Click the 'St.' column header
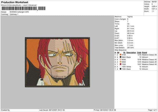158x112 pixels. click(125, 53)
